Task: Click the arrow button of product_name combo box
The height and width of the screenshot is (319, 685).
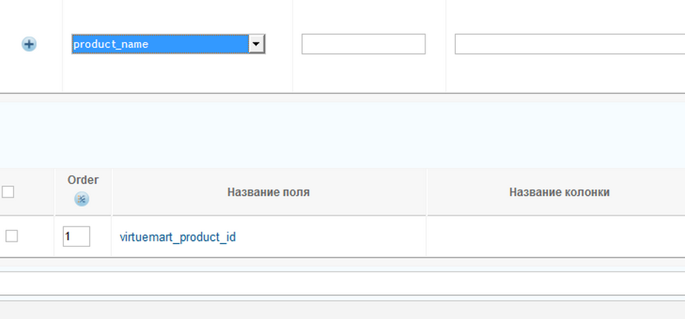Action: (256, 45)
